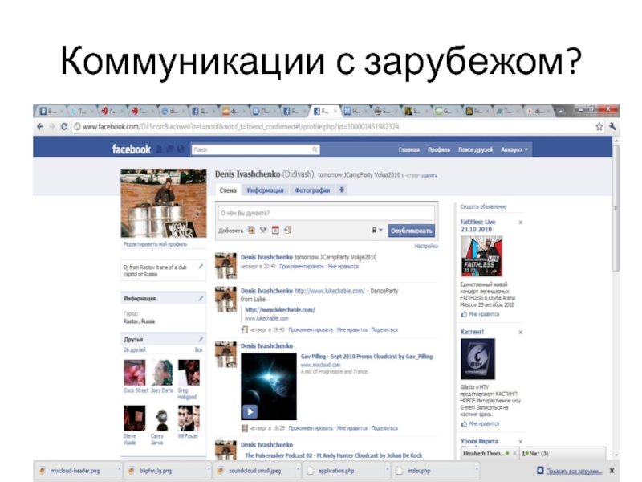
Task: Open the Chrome wrench settings menu
Action: coord(612,127)
